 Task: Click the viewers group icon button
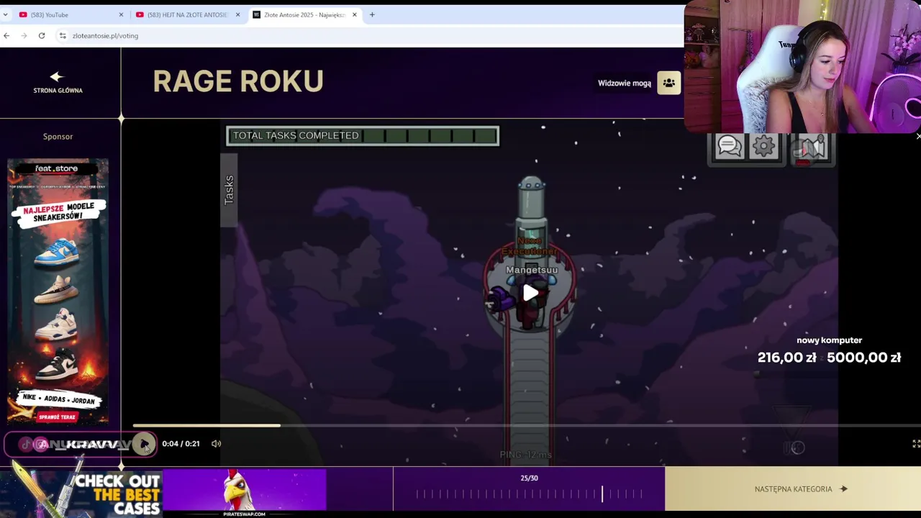click(668, 83)
